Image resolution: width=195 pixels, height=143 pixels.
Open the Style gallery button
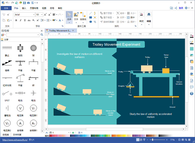(141, 18)
